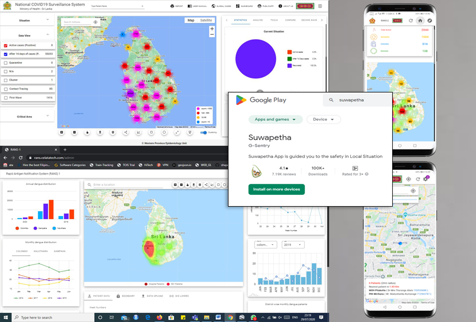Screen dimensions: 476x322
Task: Switch to the Second Wave tab
Action: (x=309, y=20)
